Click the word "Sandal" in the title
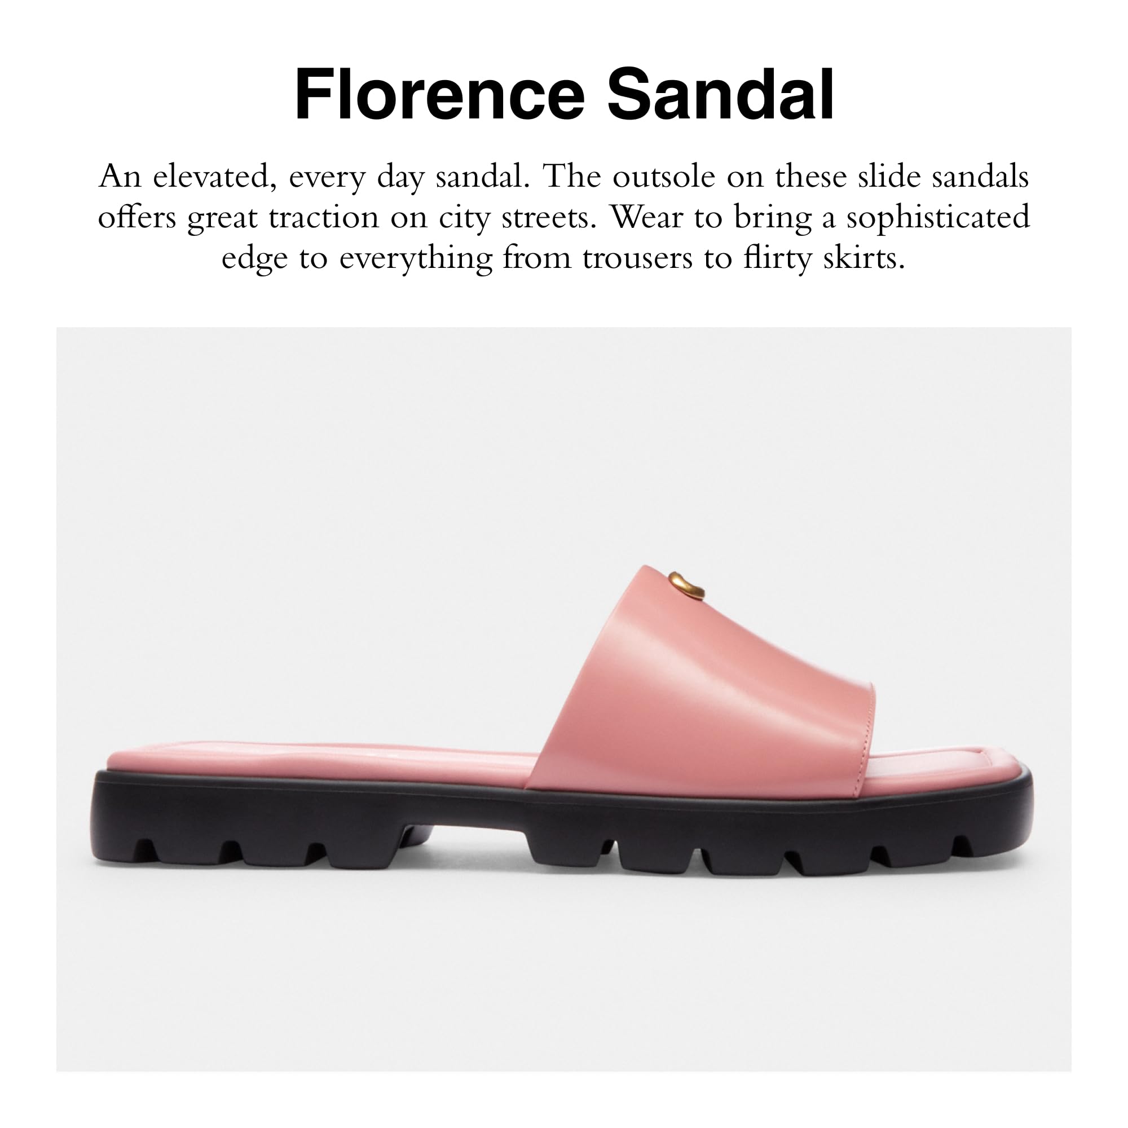Viewport: 1128px width, 1128px height. [x=721, y=94]
